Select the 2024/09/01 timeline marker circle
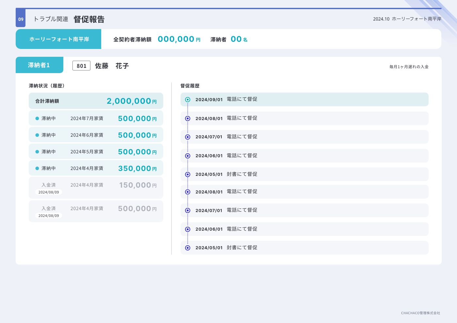 click(x=188, y=100)
